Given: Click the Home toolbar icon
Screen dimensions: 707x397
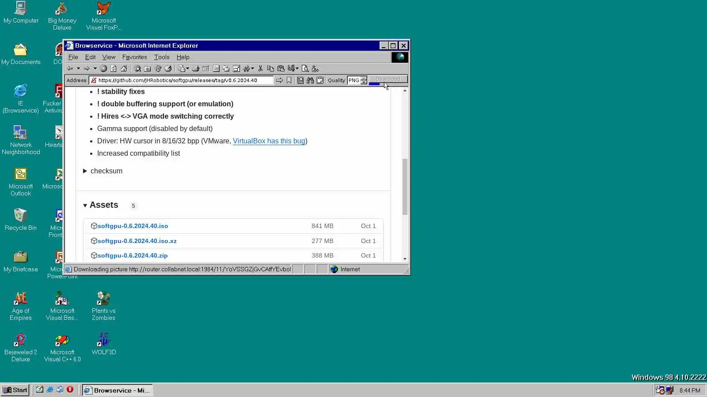Looking at the screenshot, I should [x=124, y=68].
